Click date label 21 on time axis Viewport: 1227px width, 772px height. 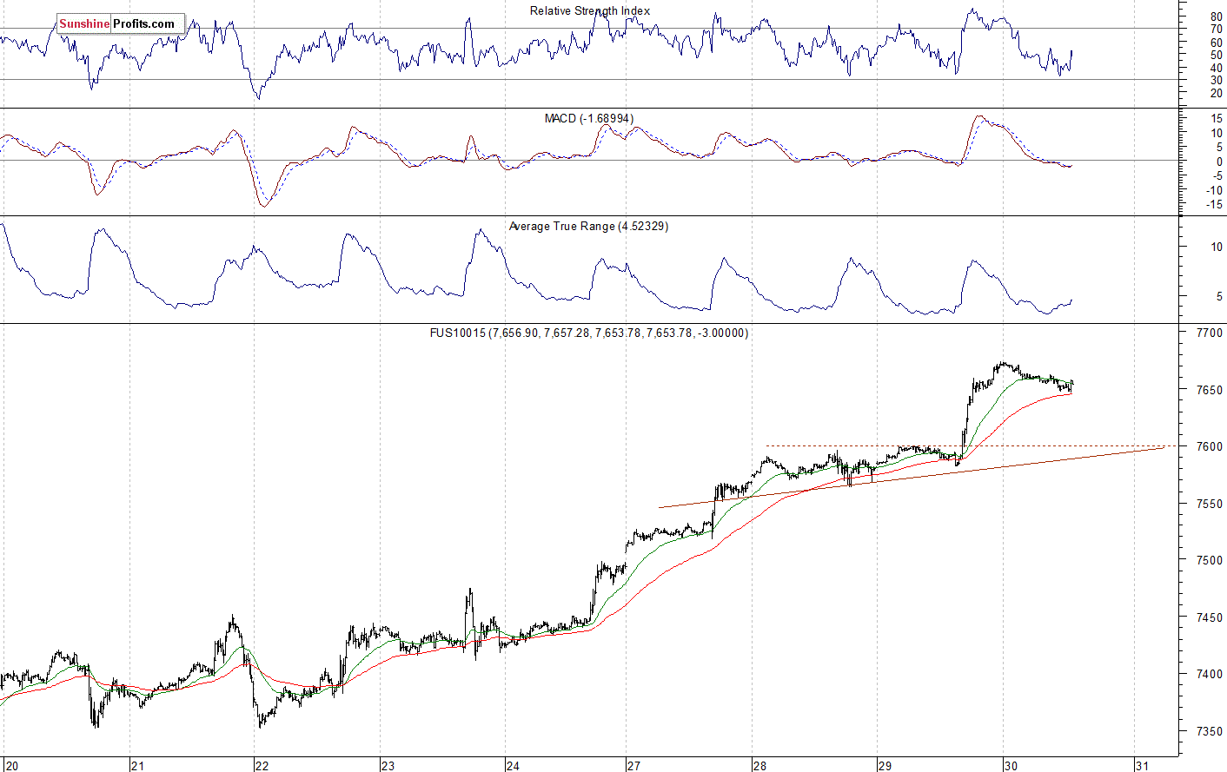(137, 766)
